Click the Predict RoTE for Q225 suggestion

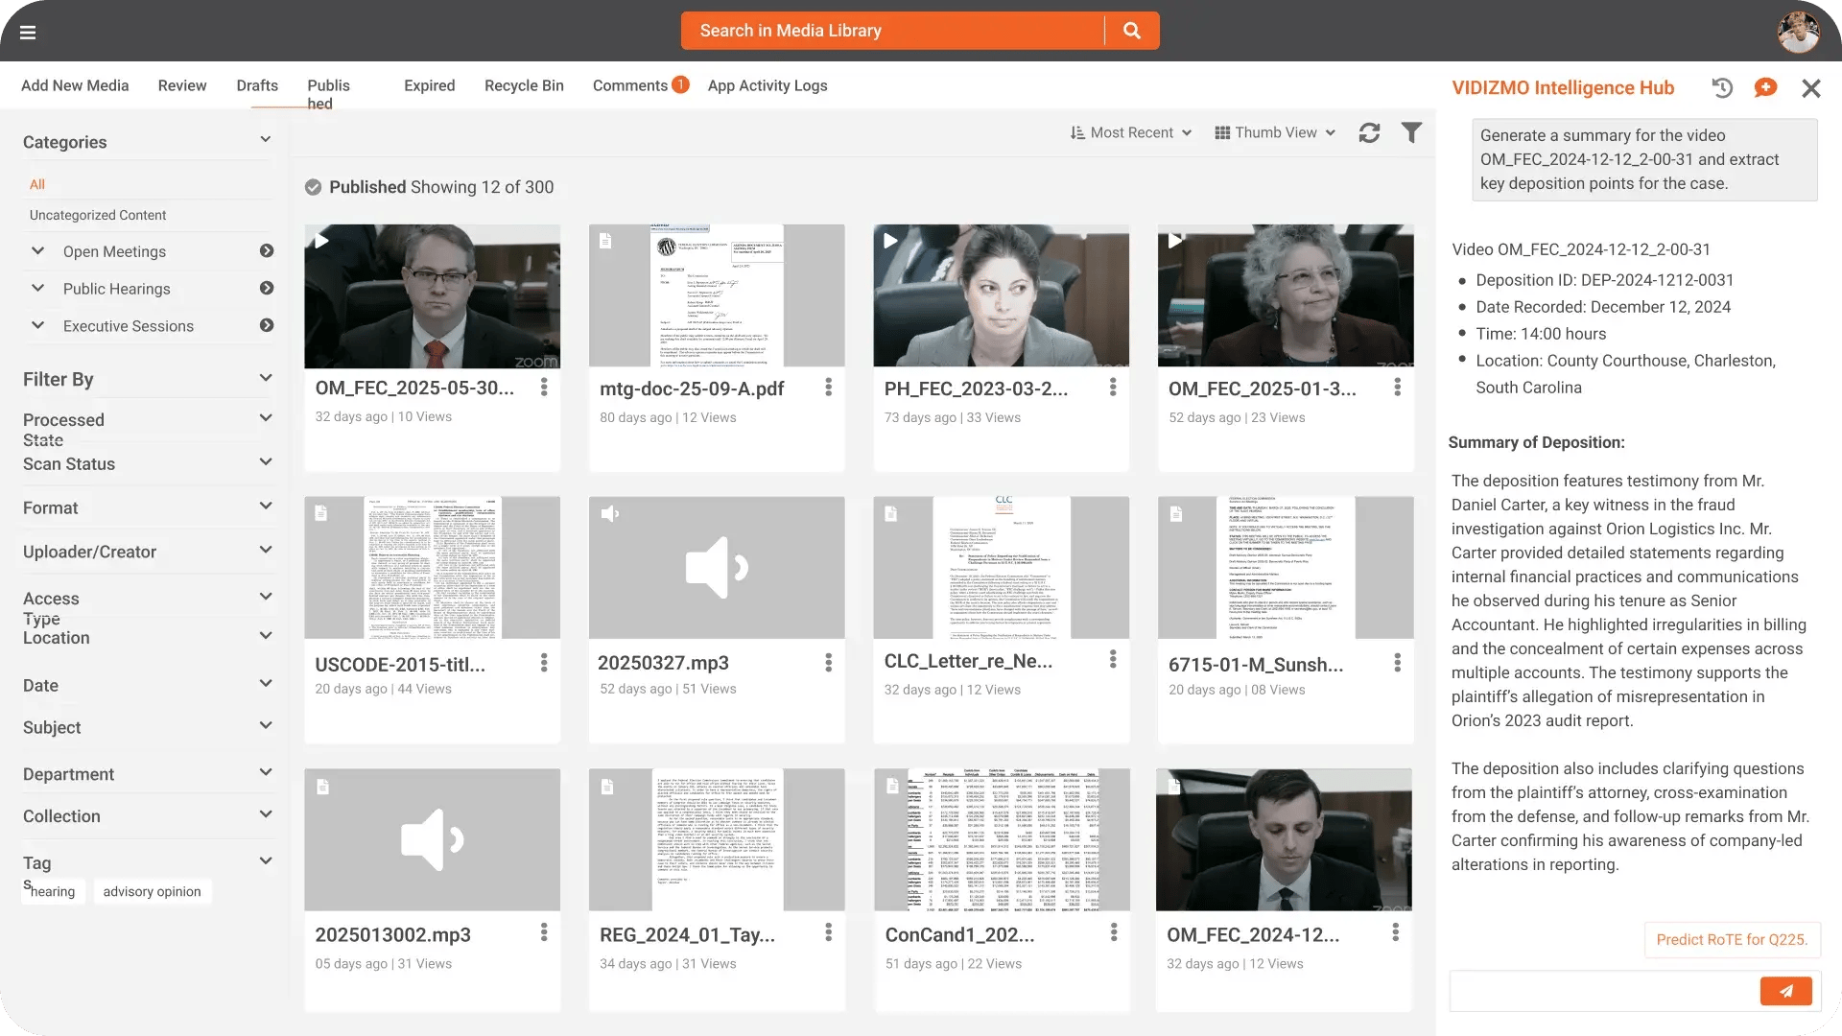tap(1732, 939)
